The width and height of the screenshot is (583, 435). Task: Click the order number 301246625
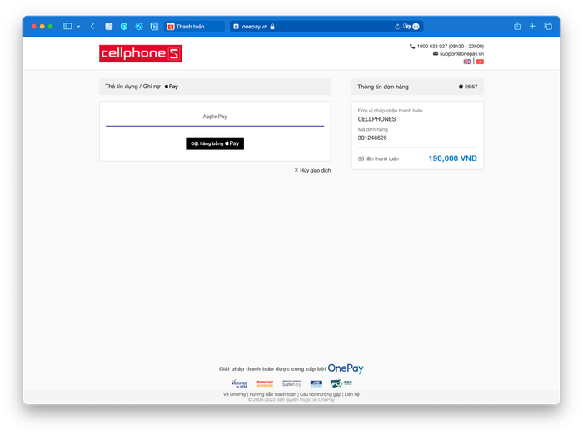[372, 138]
